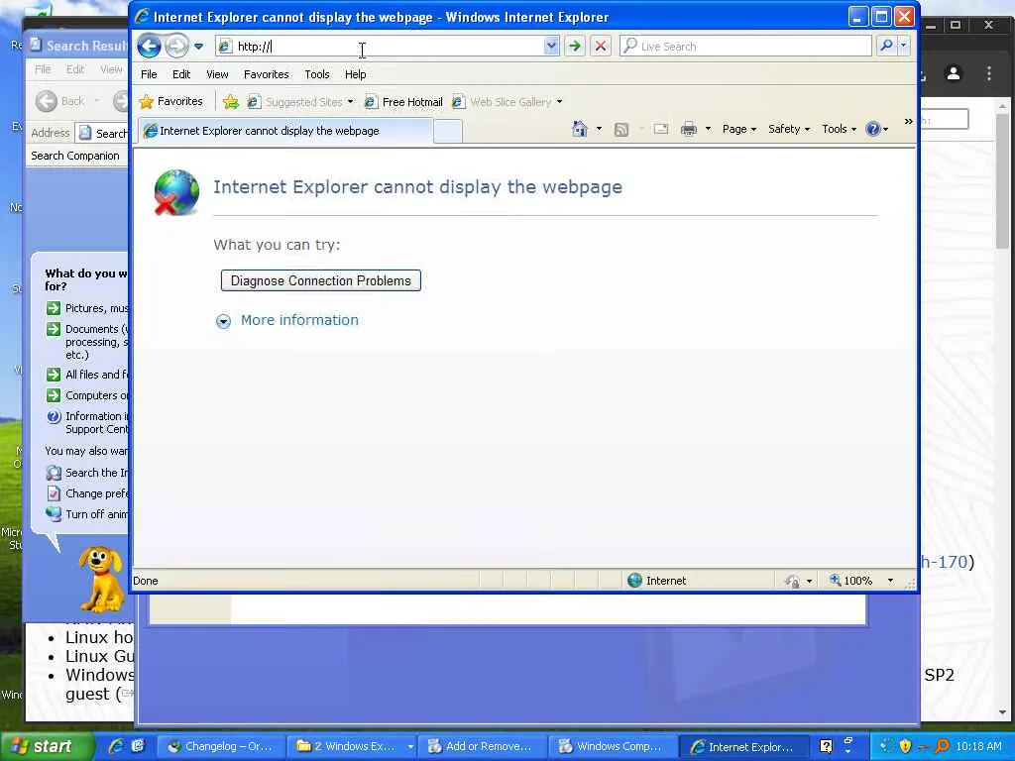The width and height of the screenshot is (1015, 761).
Task: Open Free Hotmail favorites link
Action: coord(404,102)
